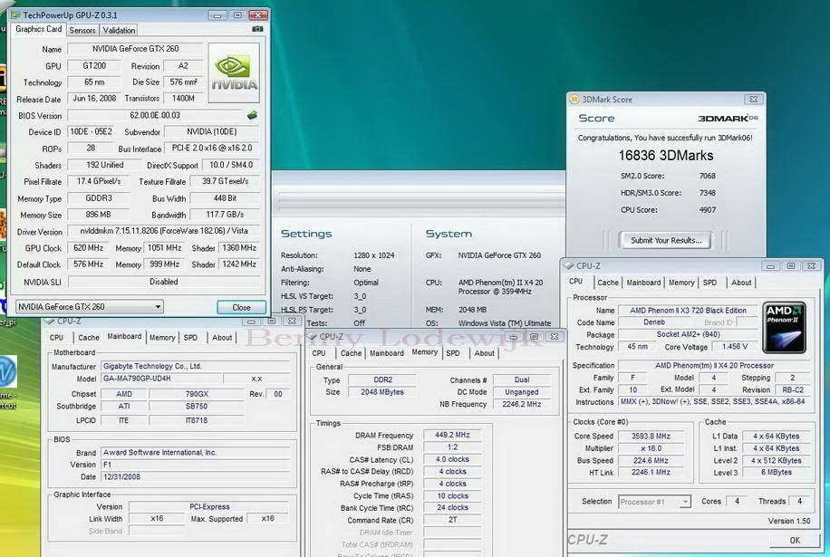The width and height of the screenshot is (830, 557).
Task: Click the Close button in GPU-Z
Action: [x=241, y=307]
